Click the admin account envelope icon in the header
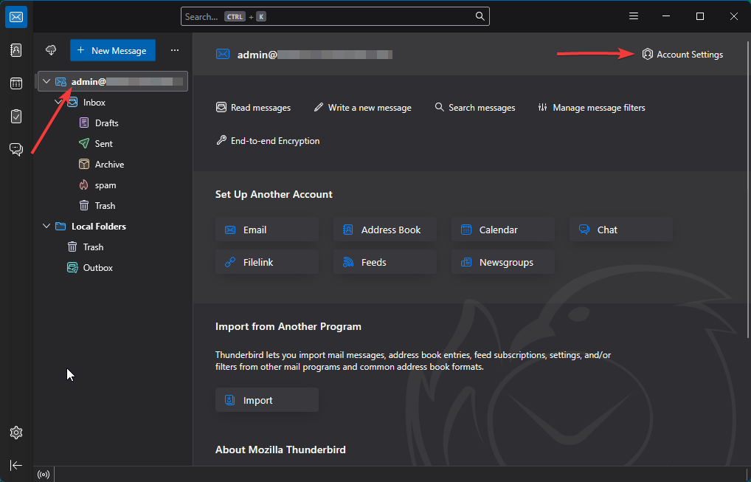The height and width of the screenshot is (482, 751). 223,54
